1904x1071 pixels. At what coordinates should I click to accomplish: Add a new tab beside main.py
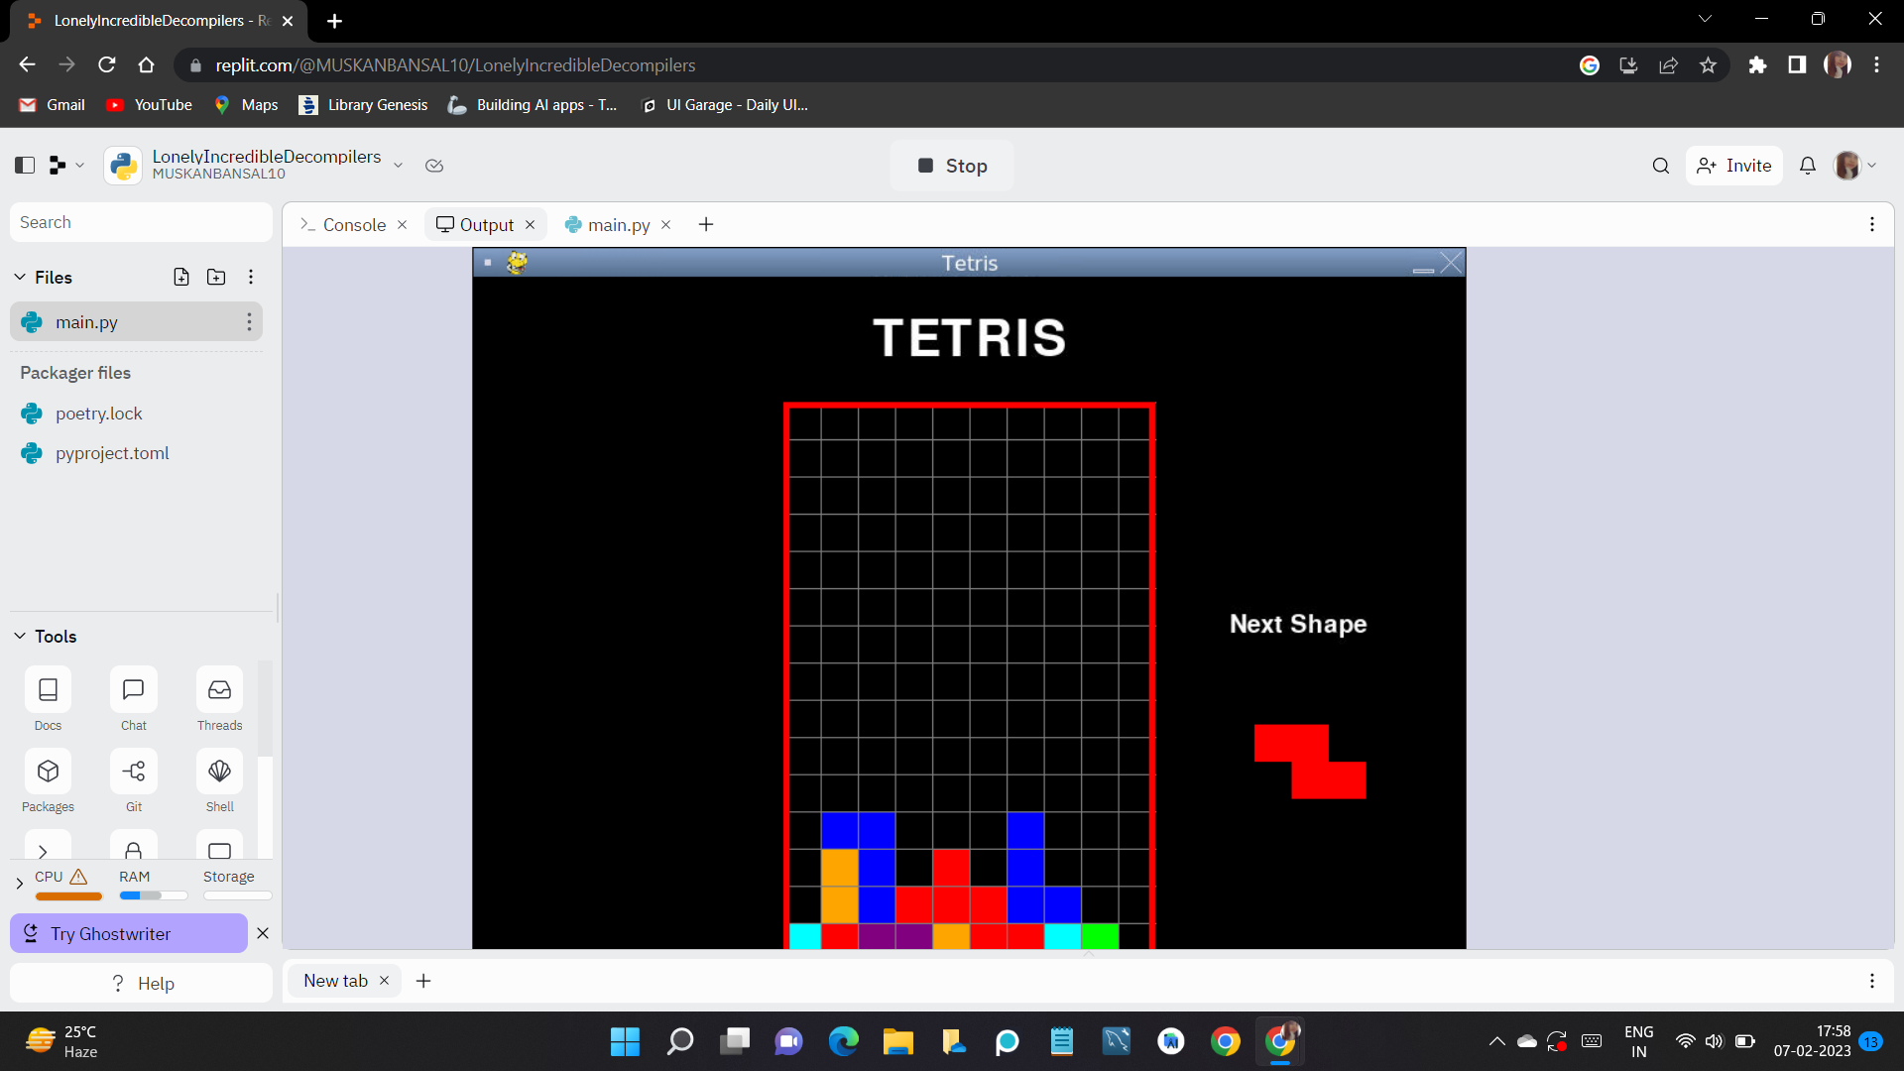click(x=706, y=225)
